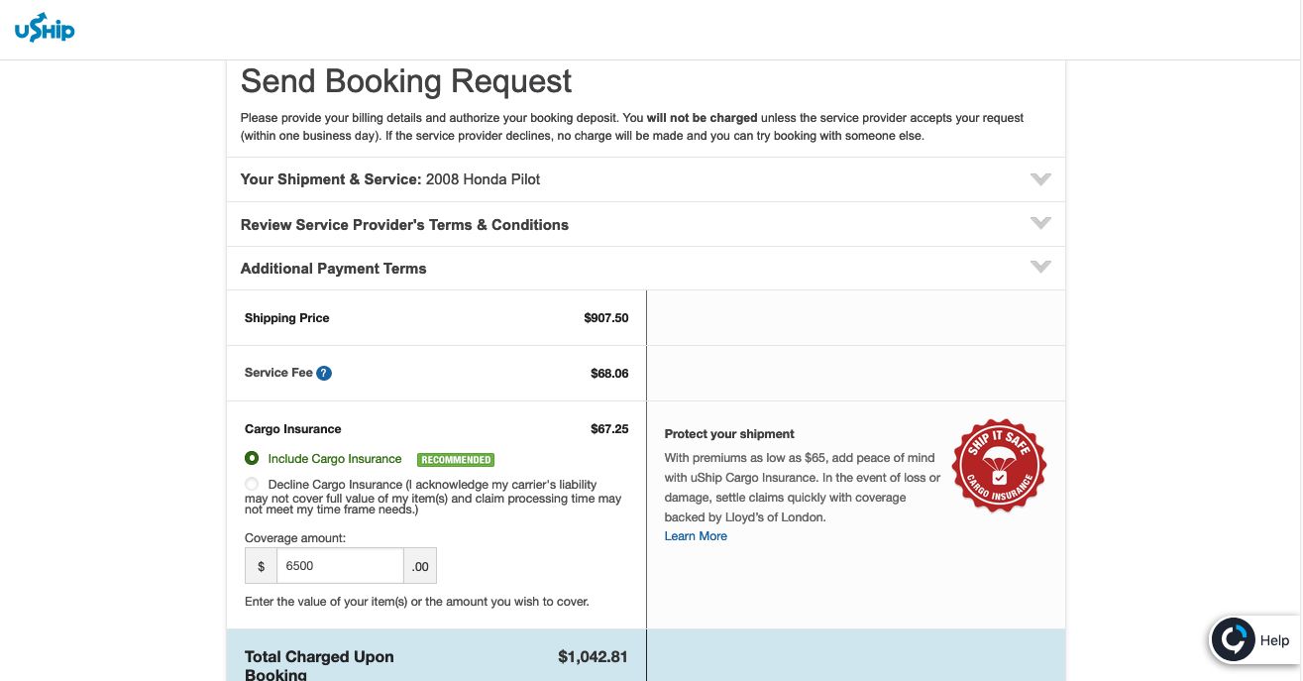Click the Review Service Provider's Terms & Conditions header
The width and height of the screenshot is (1303, 681).
(x=646, y=225)
